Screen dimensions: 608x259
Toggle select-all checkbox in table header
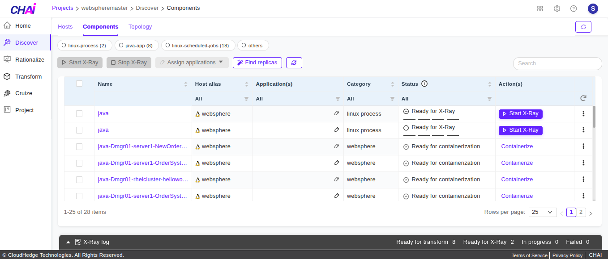coord(79,84)
